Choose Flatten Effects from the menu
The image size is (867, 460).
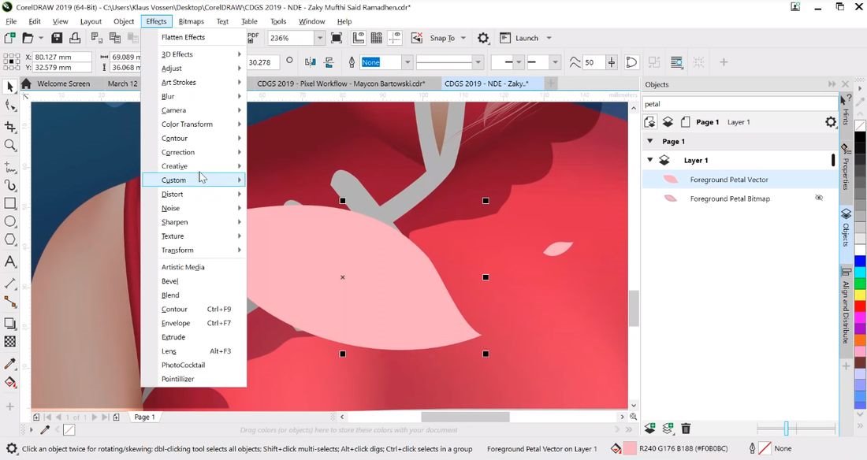pyautogui.click(x=183, y=37)
